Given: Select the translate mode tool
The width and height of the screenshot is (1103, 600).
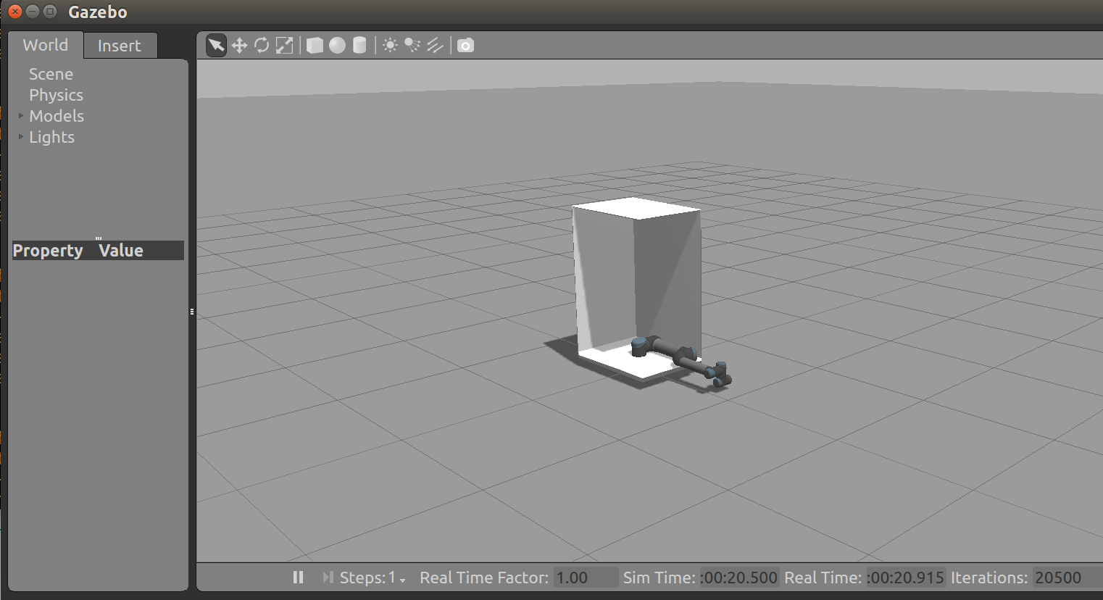Looking at the screenshot, I should (x=239, y=45).
